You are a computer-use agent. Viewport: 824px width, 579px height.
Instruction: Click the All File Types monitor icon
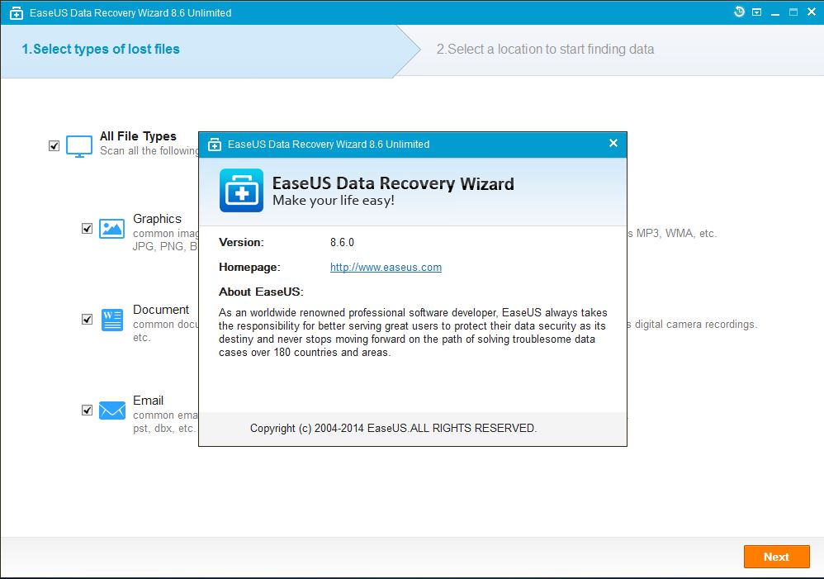tap(79, 147)
